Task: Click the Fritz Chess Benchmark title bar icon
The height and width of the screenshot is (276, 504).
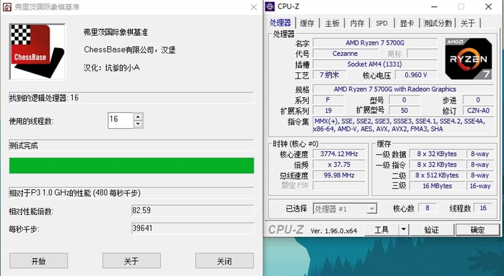Action: (x=7, y=7)
